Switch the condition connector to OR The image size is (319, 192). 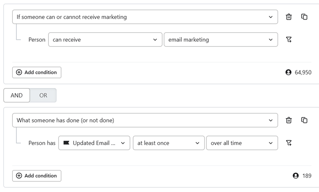click(43, 95)
